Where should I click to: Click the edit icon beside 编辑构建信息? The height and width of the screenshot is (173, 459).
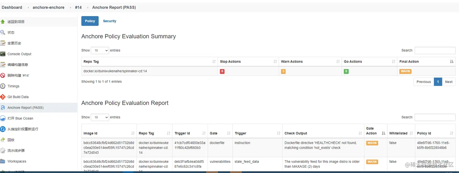(x=3, y=64)
